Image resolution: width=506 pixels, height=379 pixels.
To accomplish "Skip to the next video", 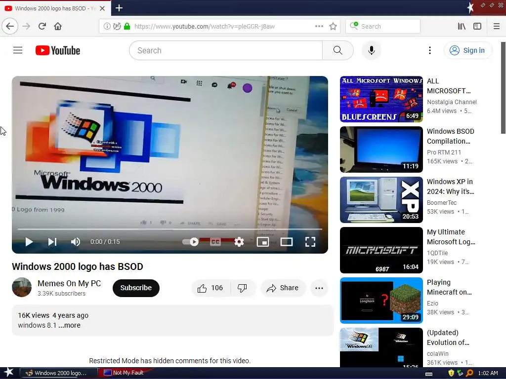I will coord(52,242).
